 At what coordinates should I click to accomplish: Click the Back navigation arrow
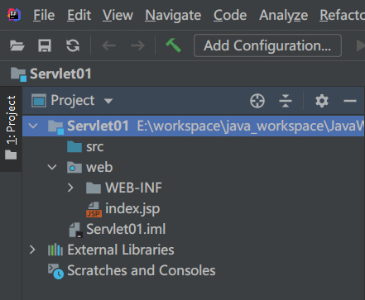coord(108,45)
